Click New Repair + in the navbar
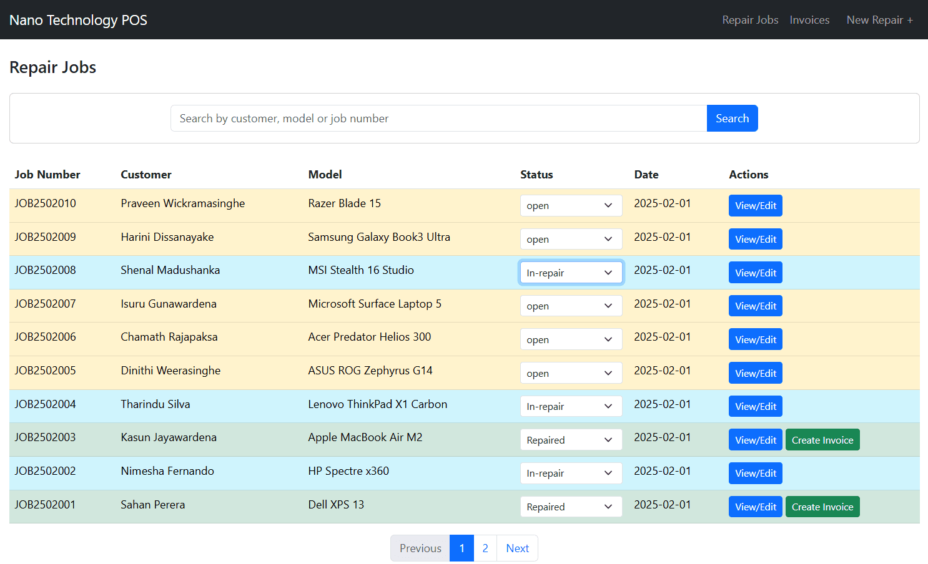 click(879, 20)
